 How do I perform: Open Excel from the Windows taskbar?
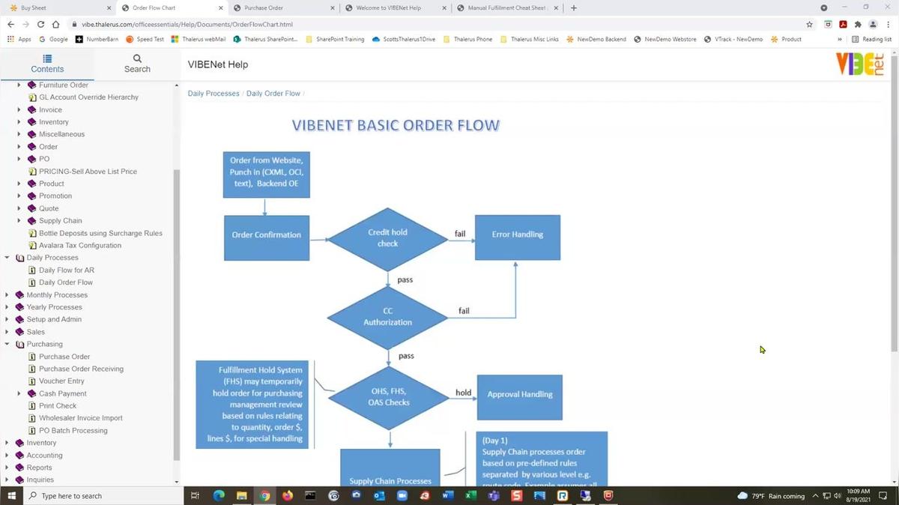(x=470, y=495)
